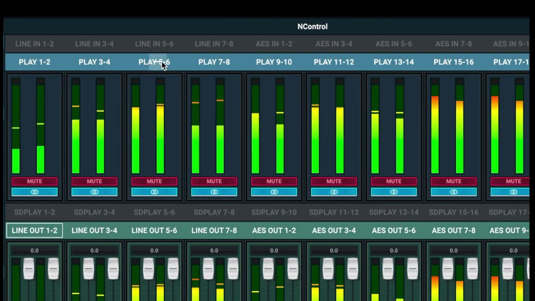Click the left fader of LINE OUT 1-2
Viewport: 535px width, 301px height.
pos(28,268)
